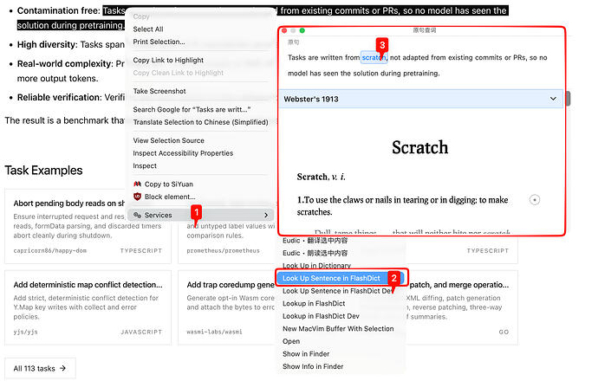This screenshot has height=381, width=598.
Task: Choose New MacVim Buffer With Selection
Action: 338,328
